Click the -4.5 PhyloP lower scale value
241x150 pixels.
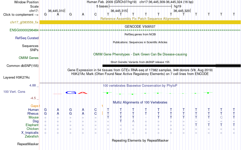(33, 98)
